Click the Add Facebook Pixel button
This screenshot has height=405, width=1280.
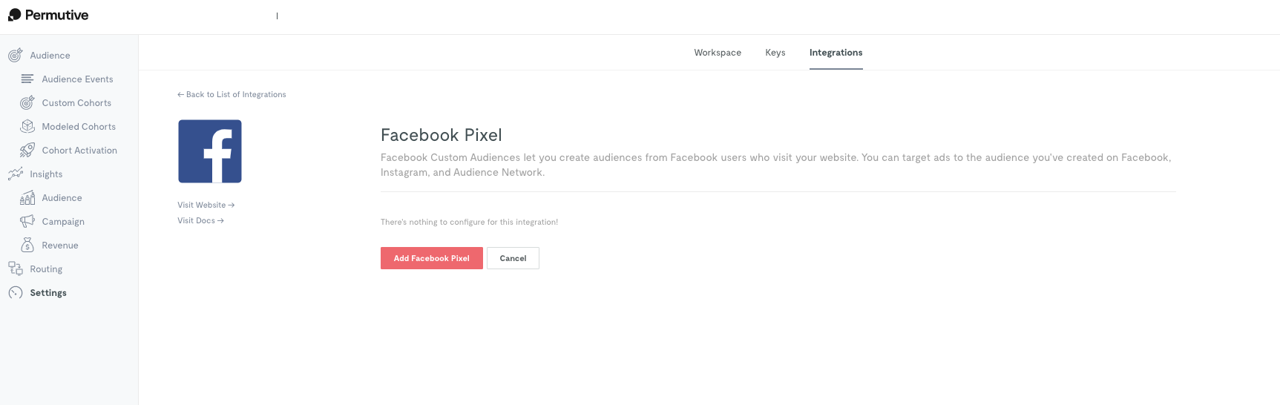tap(432, 258)
